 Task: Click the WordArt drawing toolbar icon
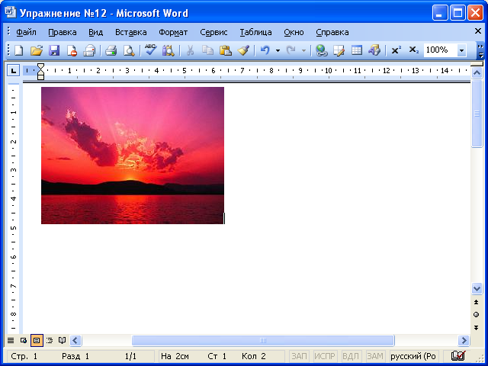(374, 50)
